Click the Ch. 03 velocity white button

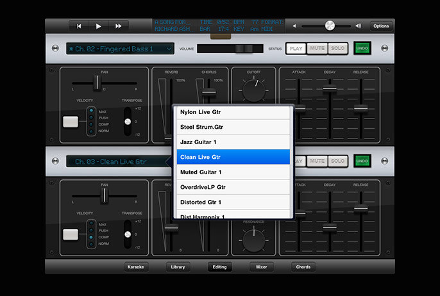coord(71,234)
